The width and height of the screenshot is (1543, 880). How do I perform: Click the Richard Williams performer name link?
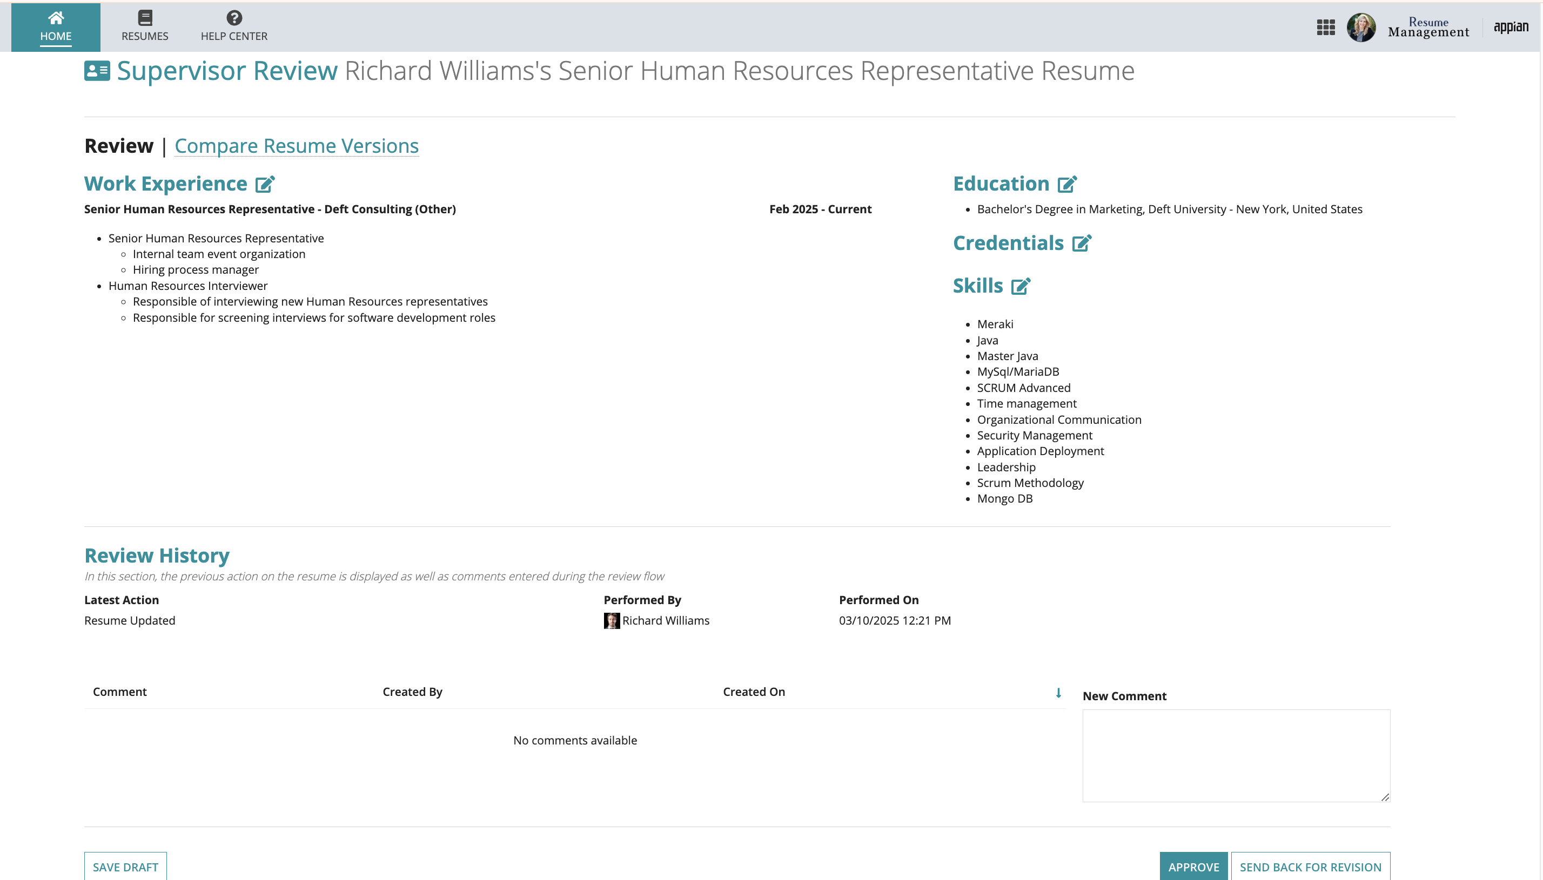(x=666, y=621)
